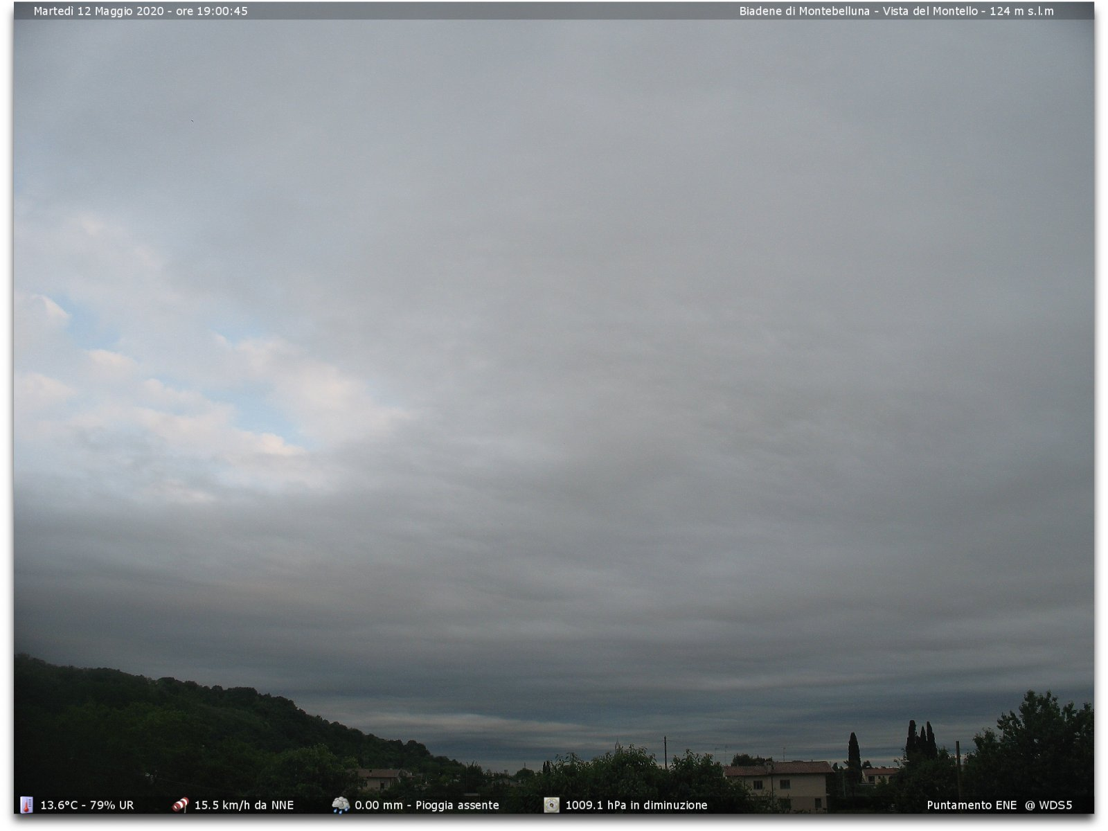Select the label "Puntamento ENE @ WDS5"
Viewport: 1108px width, 831px height.
(x=999, y=805)
